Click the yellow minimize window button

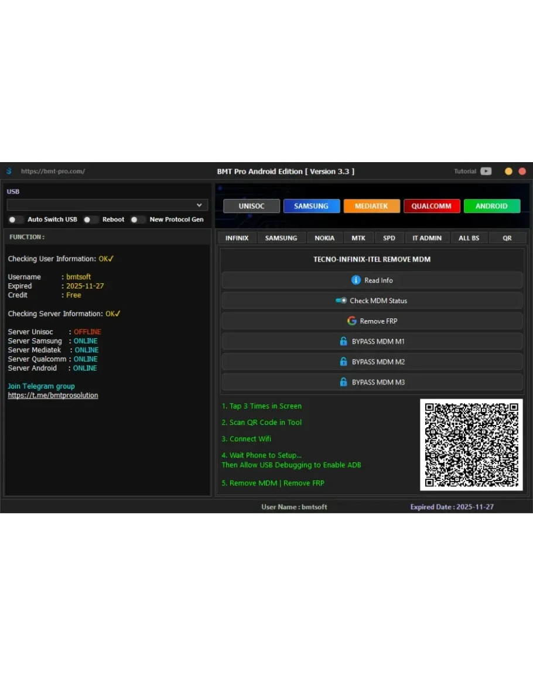pyautogui.click(x=508, y=171)
